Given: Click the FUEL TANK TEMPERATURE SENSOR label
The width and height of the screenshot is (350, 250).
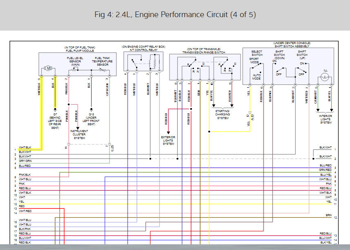Looking at the screenshot, I should (x=102, y=61).
